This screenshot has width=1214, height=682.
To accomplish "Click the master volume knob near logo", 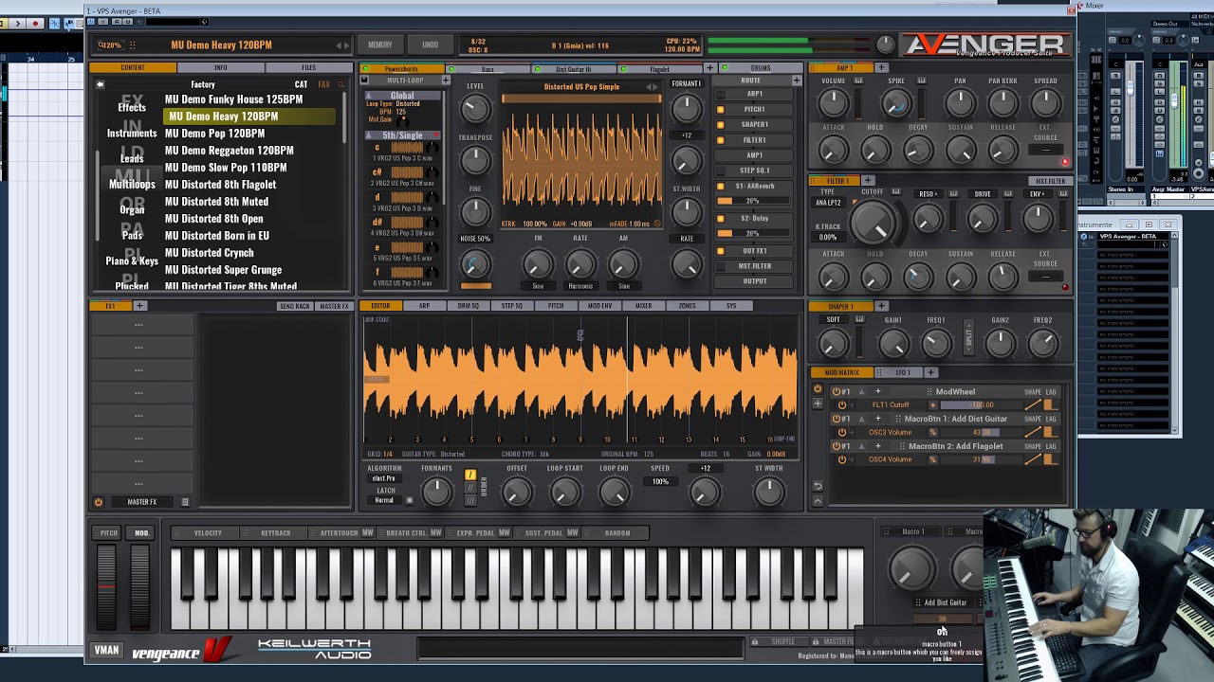I will coord(885,45).
